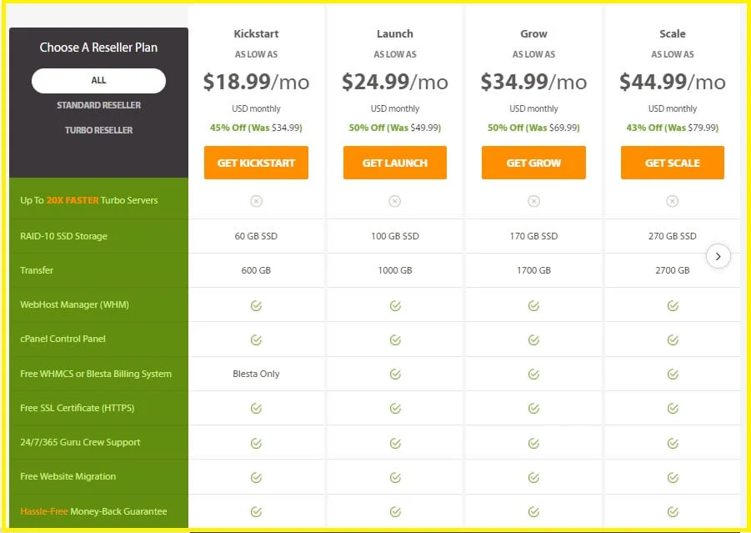This screenshot has height=533, width=751.
Task: Click the X icon under the Scale plan
Action: coord(672,201)
